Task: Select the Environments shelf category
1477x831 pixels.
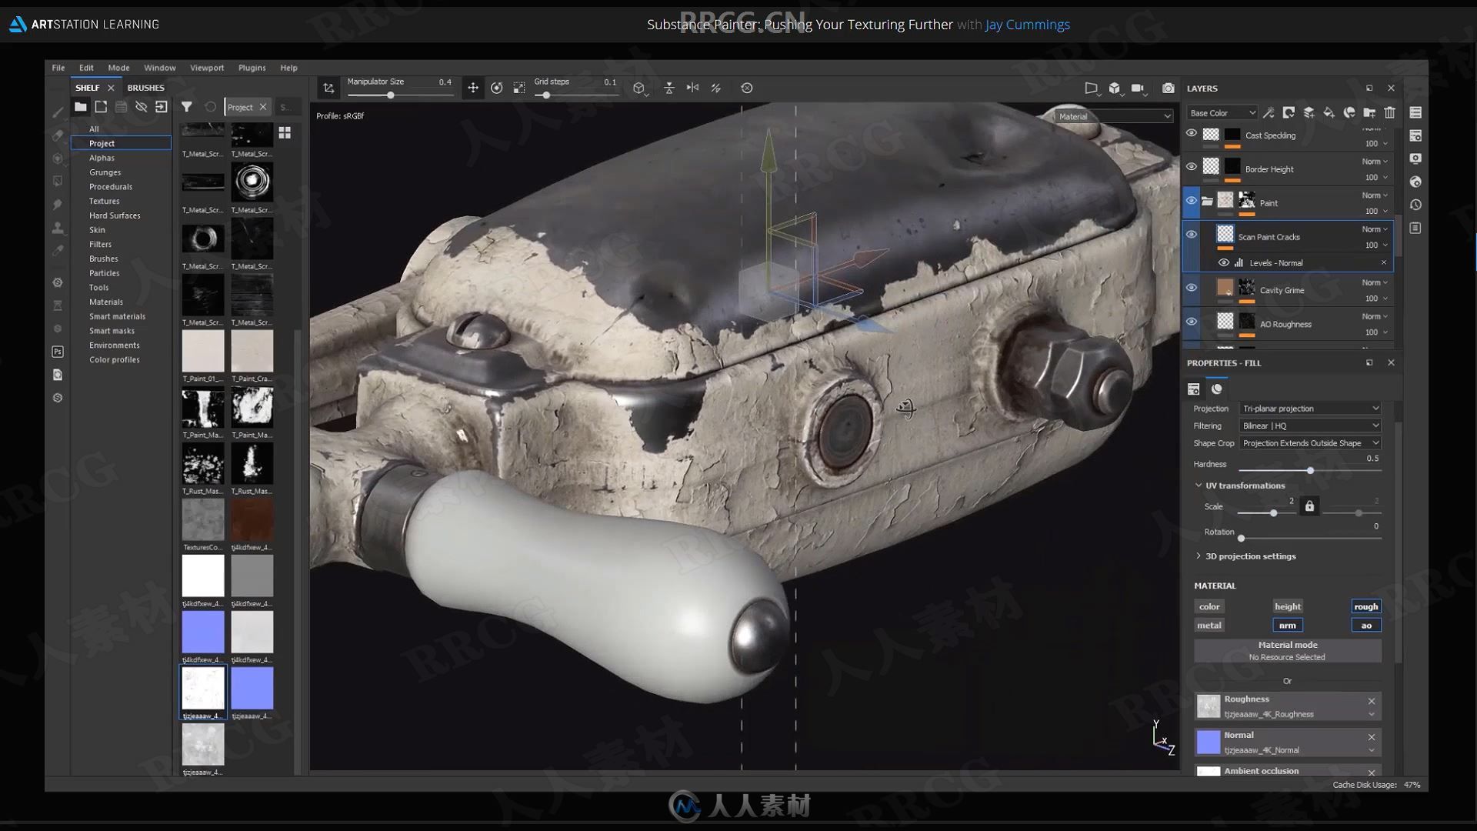Action: coord(114,345)
